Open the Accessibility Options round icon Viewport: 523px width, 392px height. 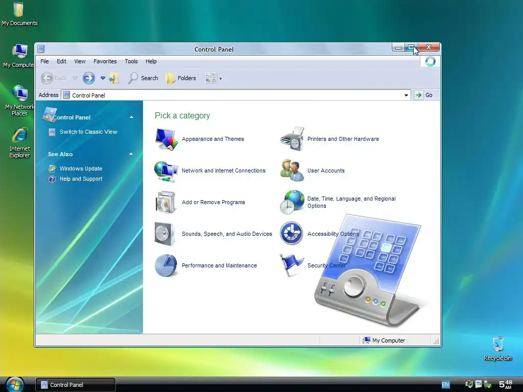click(292, 233)
